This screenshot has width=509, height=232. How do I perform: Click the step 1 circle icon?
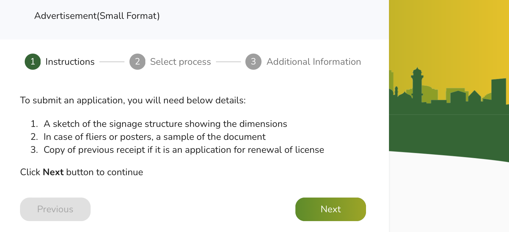33,62
